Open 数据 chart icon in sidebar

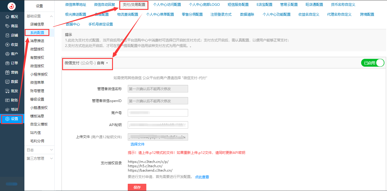[8, 81]
